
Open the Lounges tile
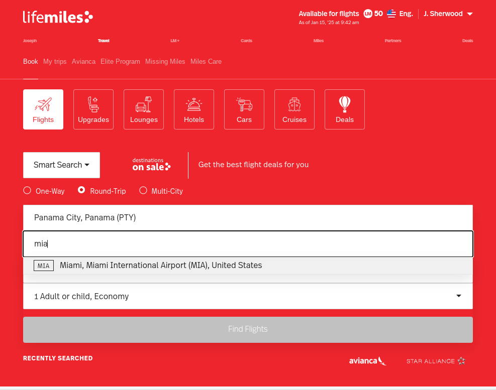144,109
